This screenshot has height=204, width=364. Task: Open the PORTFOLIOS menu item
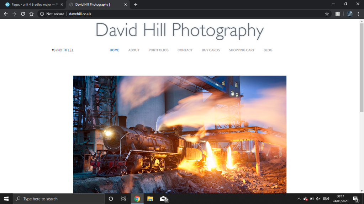158,50
